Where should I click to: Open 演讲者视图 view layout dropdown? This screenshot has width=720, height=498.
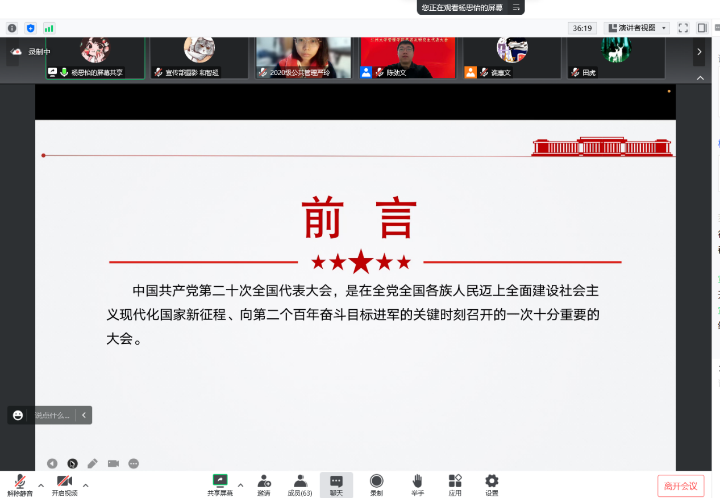[636, 28]
